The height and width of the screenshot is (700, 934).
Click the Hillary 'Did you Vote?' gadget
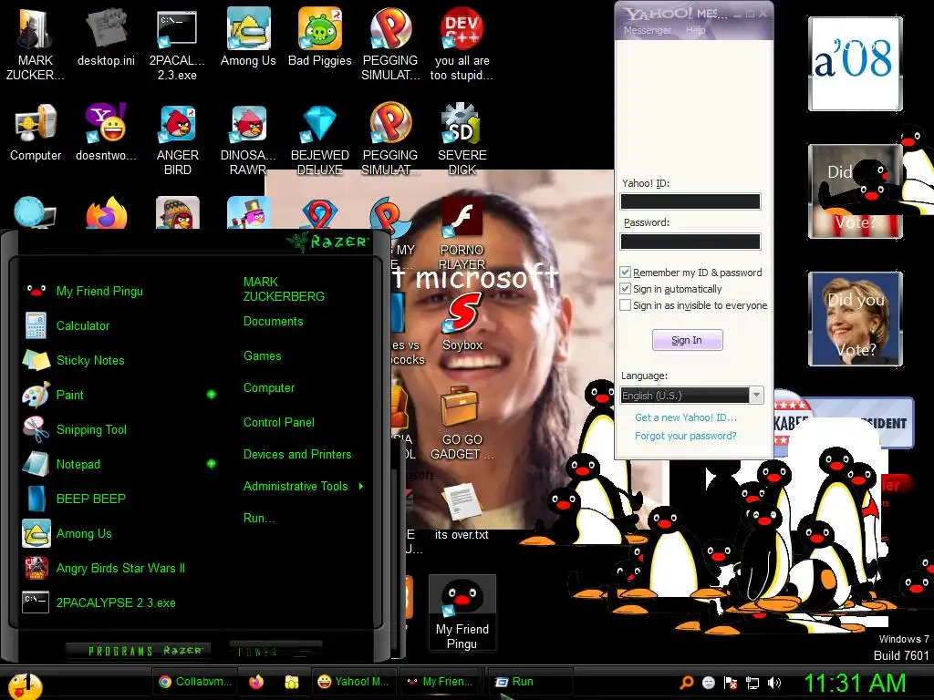[x=856, y=319]
